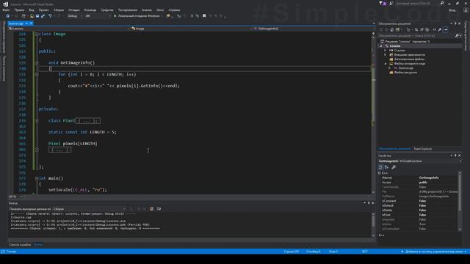
Task: Pin the Source.cpp tab
Action: tap(26, 23)
